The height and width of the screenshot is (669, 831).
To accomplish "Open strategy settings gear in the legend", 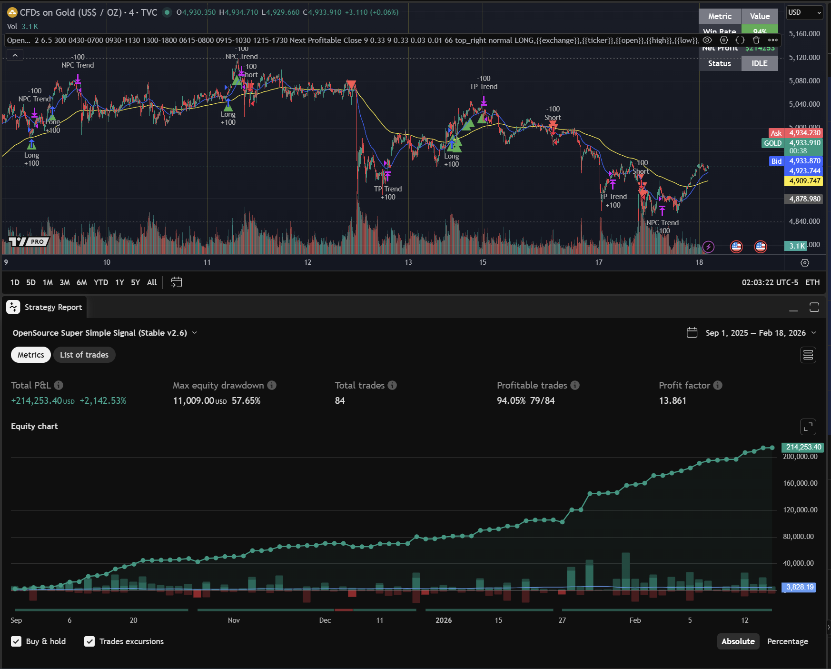I will pyautogui.click(x=724, y=40).
